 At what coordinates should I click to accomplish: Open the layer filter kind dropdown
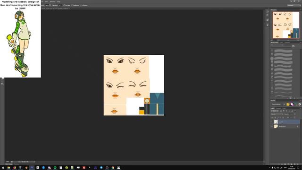click(x=275, y=111)
